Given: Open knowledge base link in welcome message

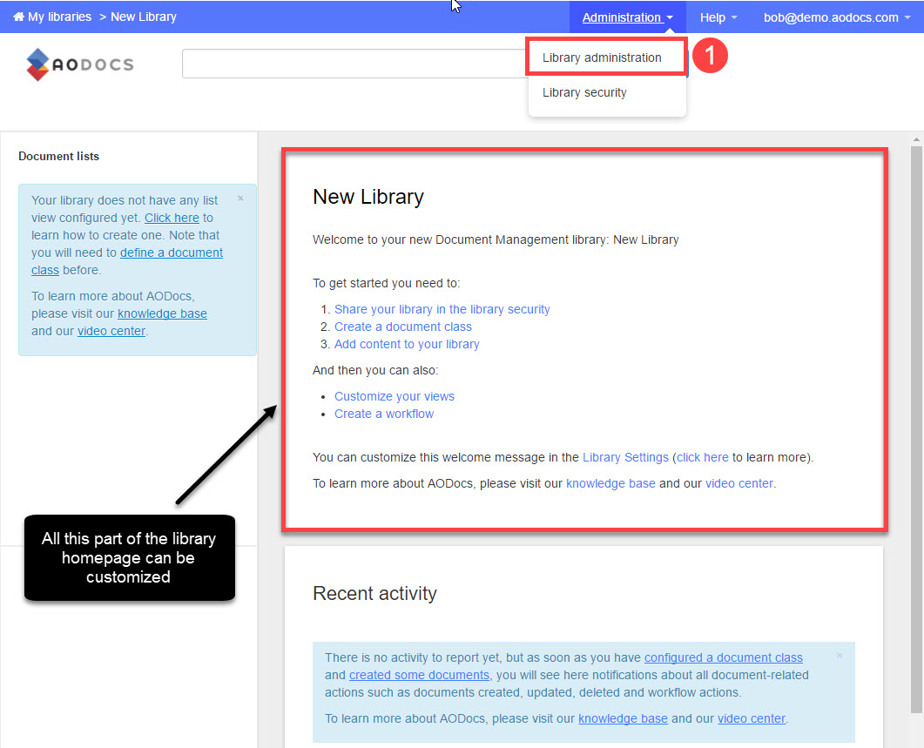Looking at the screenshot, I should (610, 483).
